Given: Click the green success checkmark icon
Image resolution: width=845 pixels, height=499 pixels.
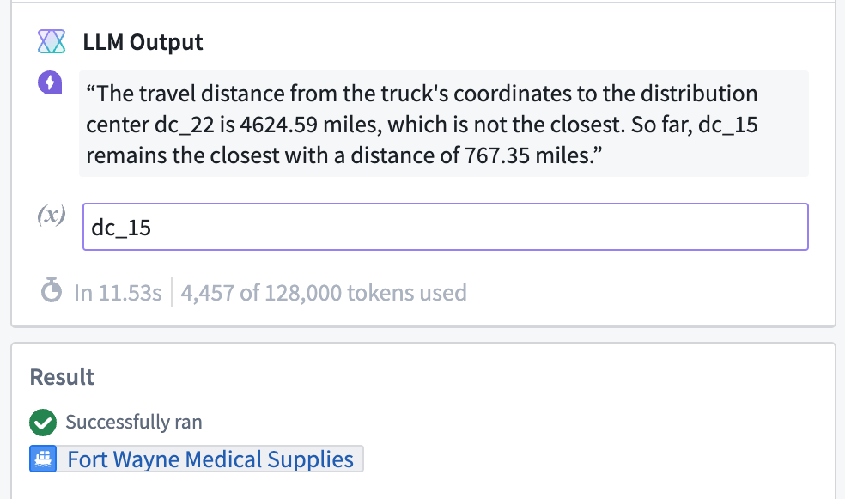Looking at the screenshot, I should [43, 422].
